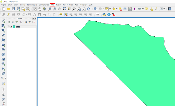Open the attribute table
Viewport: 175px width, 106px height.
tap(125, 9)
